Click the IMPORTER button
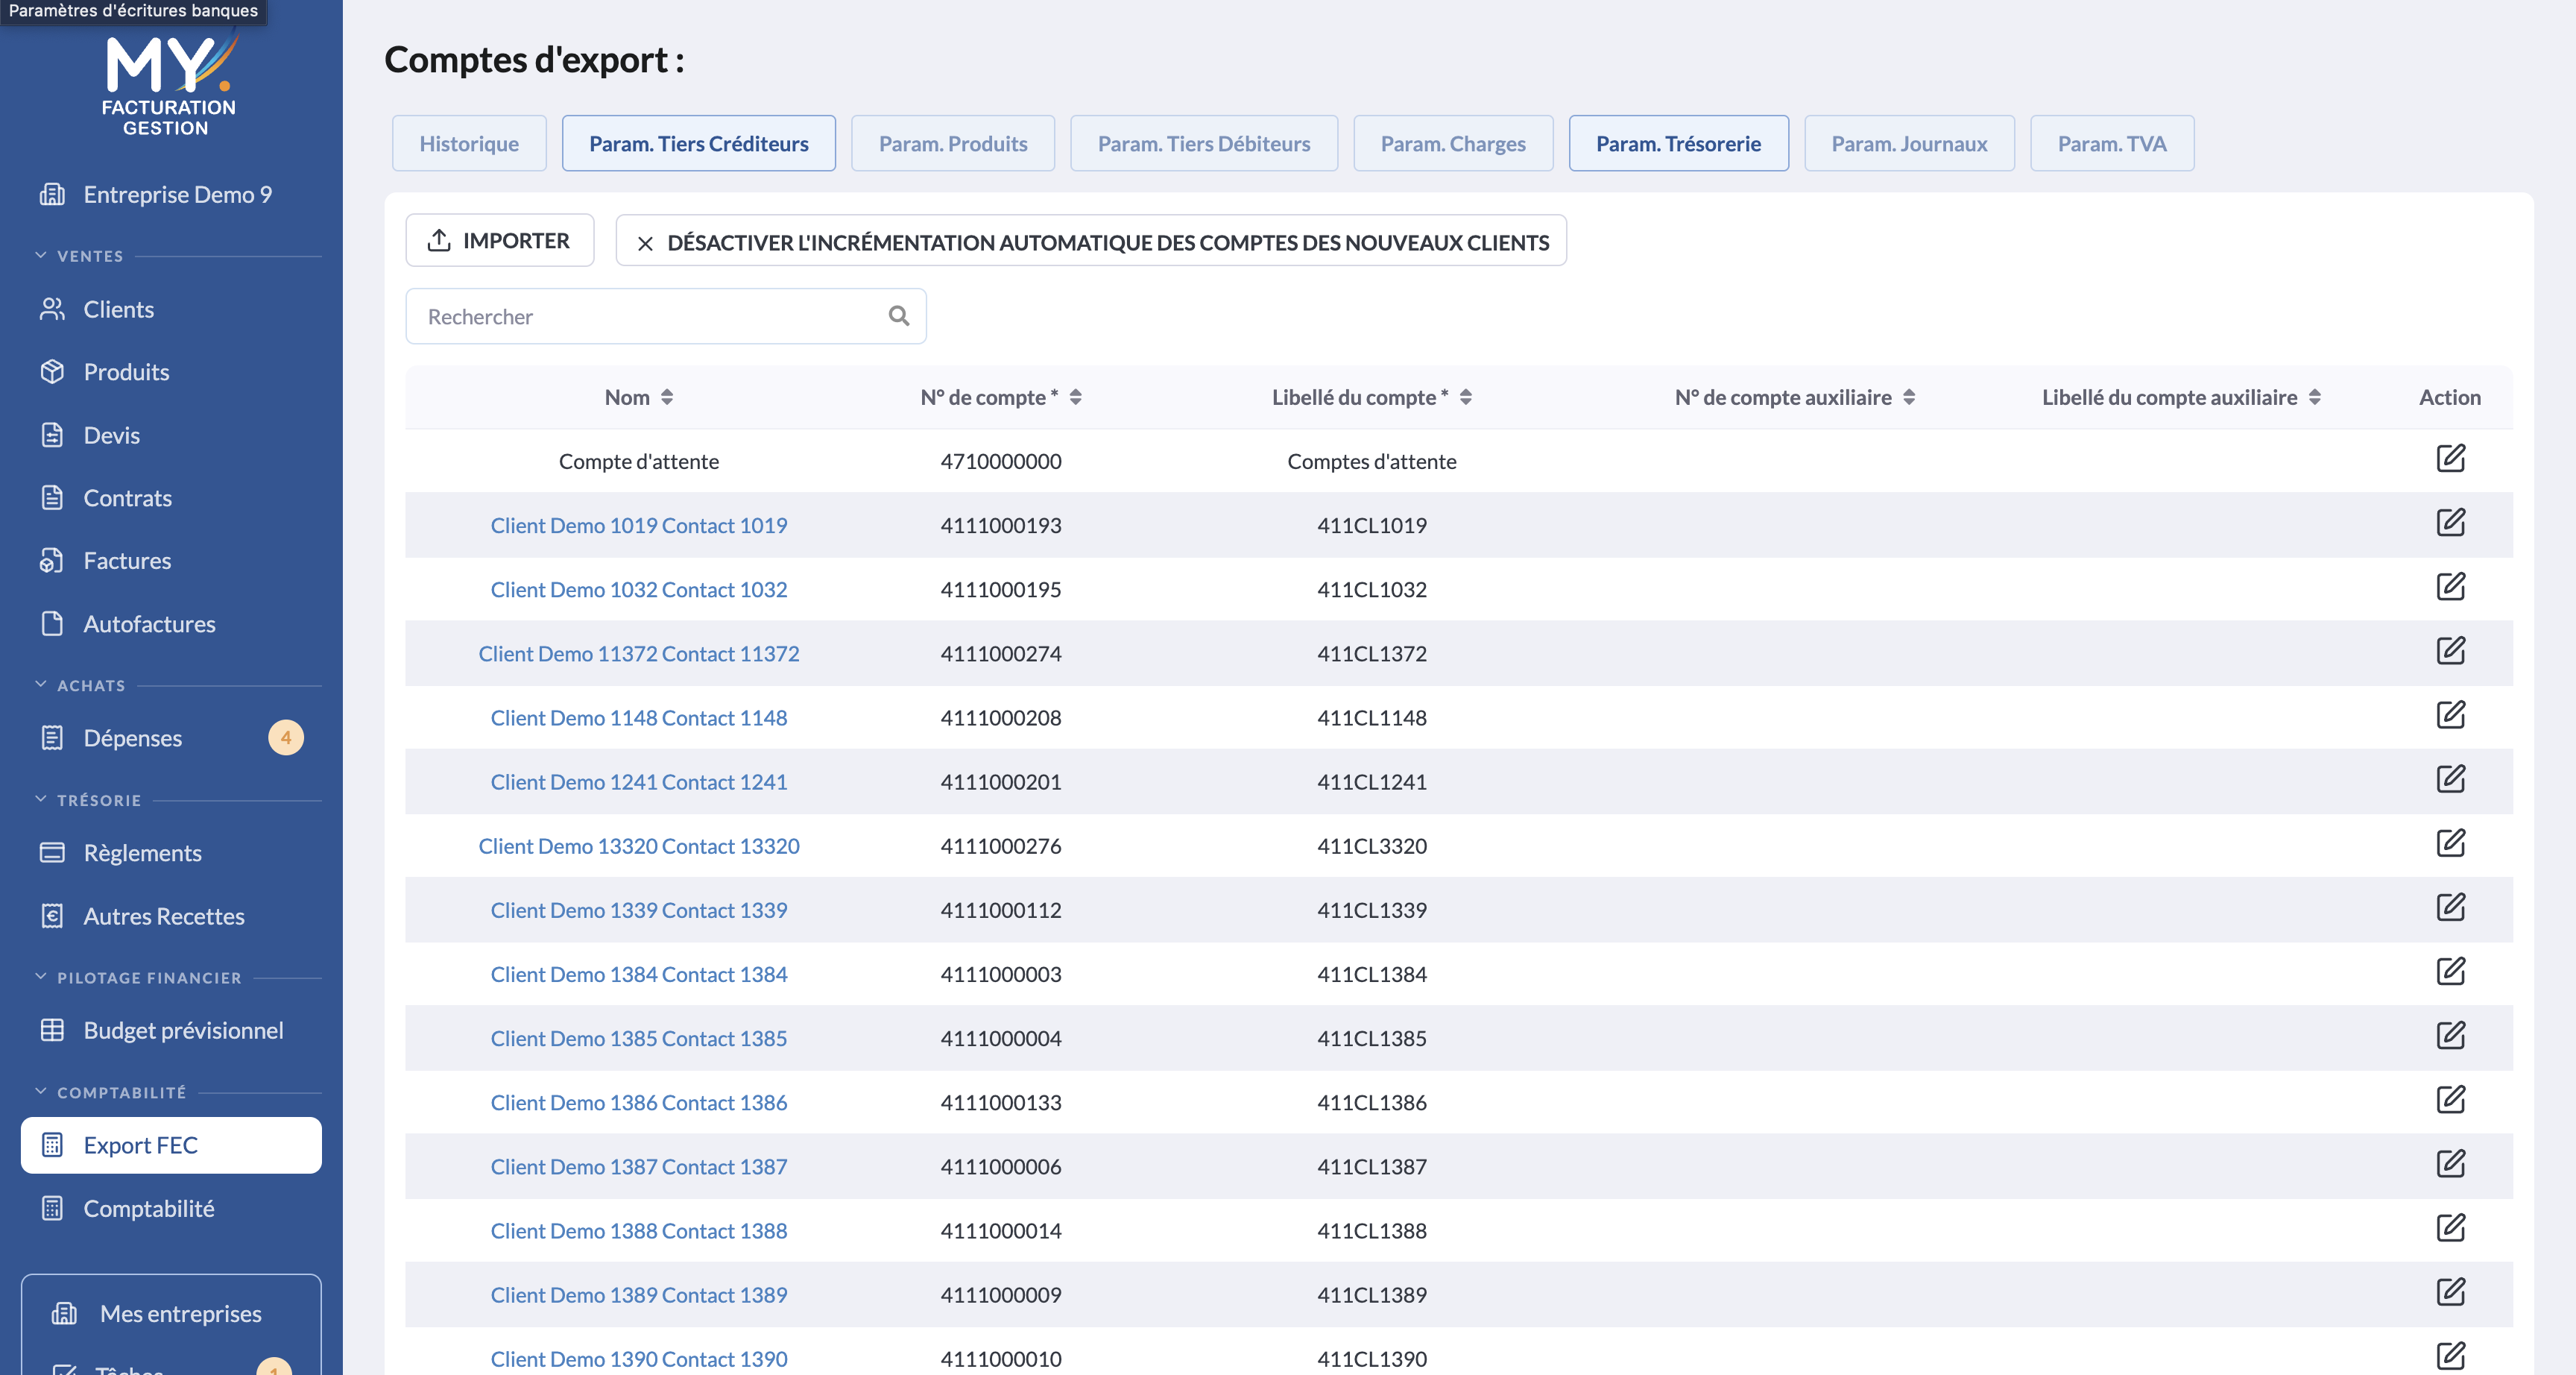Viewport: 2576px width, 1375px height. point(499,240)
